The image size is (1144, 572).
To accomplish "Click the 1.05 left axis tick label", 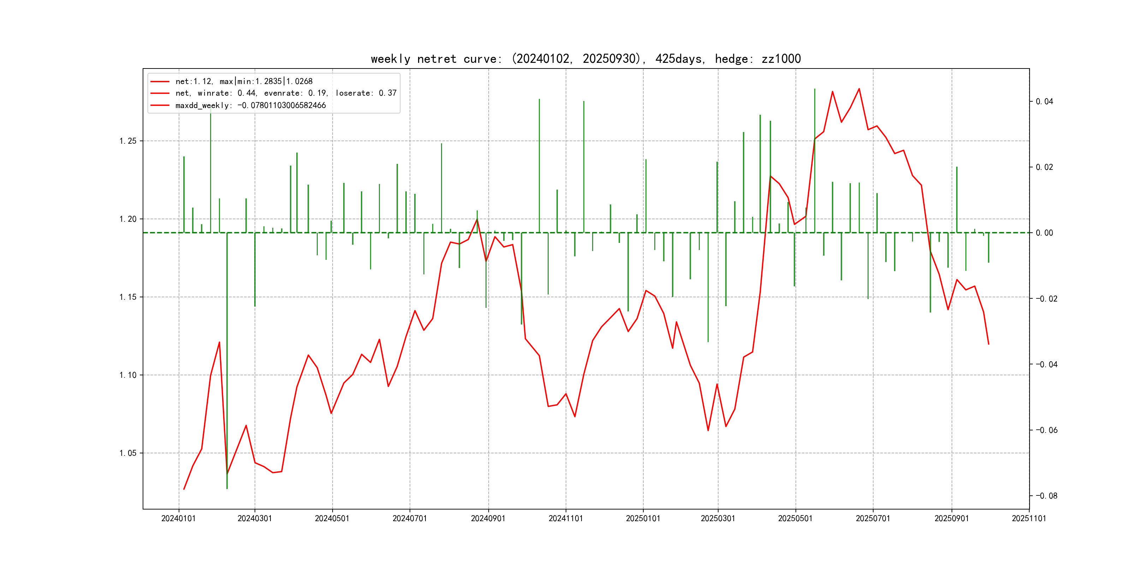I will [x=128, y=453].
